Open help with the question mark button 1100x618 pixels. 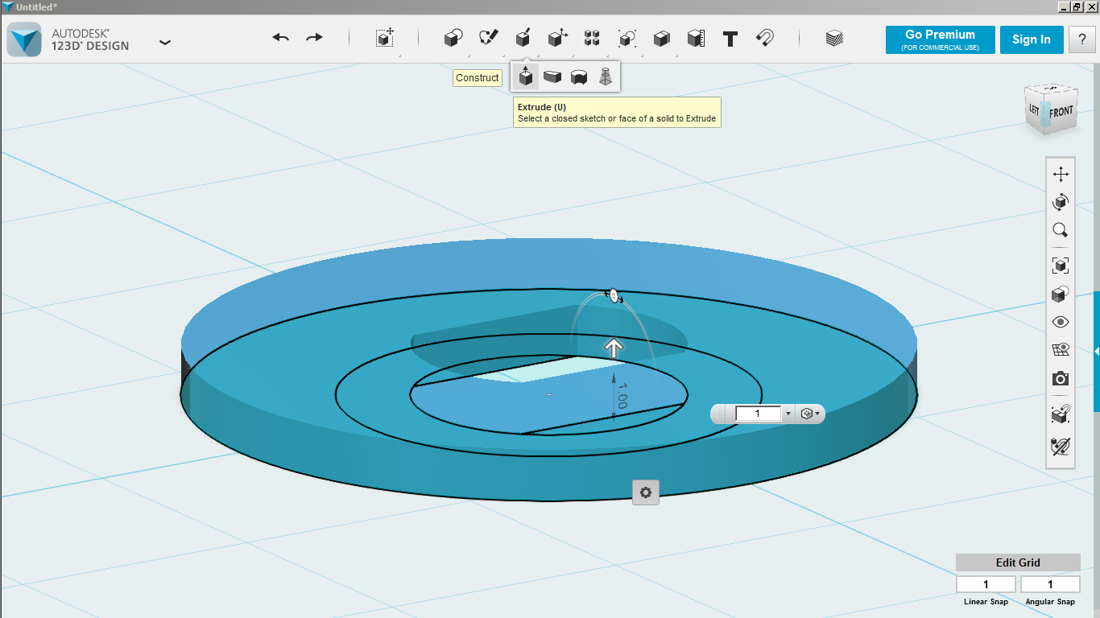click(1082, 39)
